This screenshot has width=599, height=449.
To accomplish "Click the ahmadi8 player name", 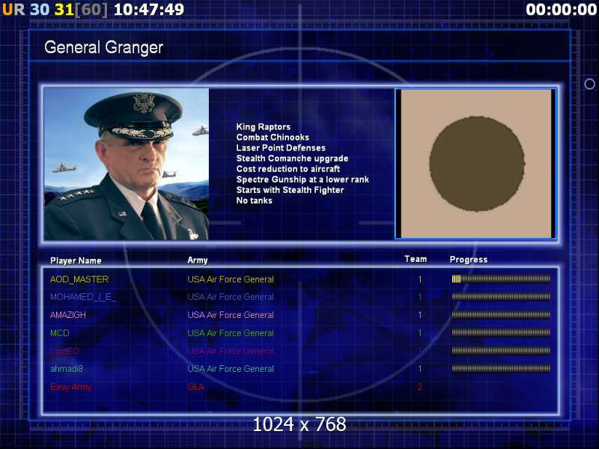I will [x=67, y=369].
